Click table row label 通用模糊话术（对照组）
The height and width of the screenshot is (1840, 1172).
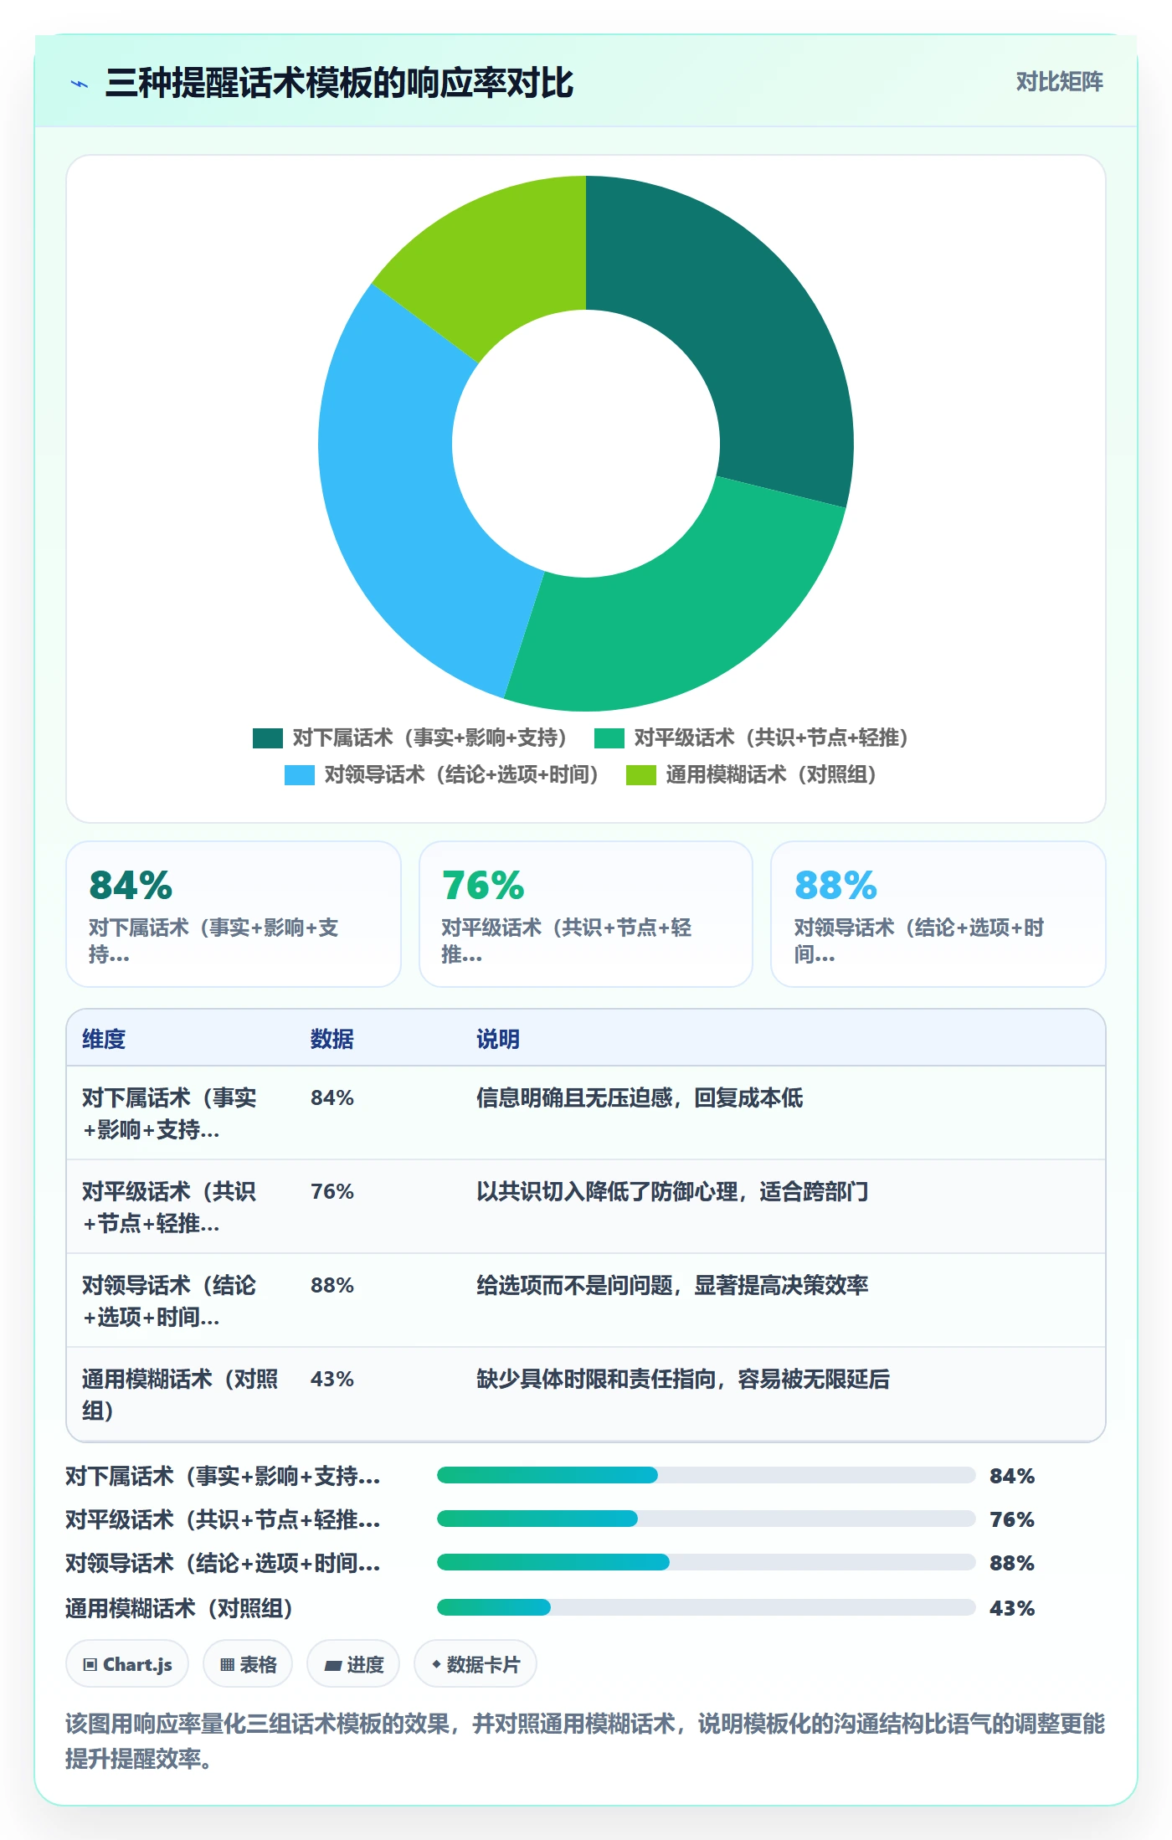coord(180,1395)
